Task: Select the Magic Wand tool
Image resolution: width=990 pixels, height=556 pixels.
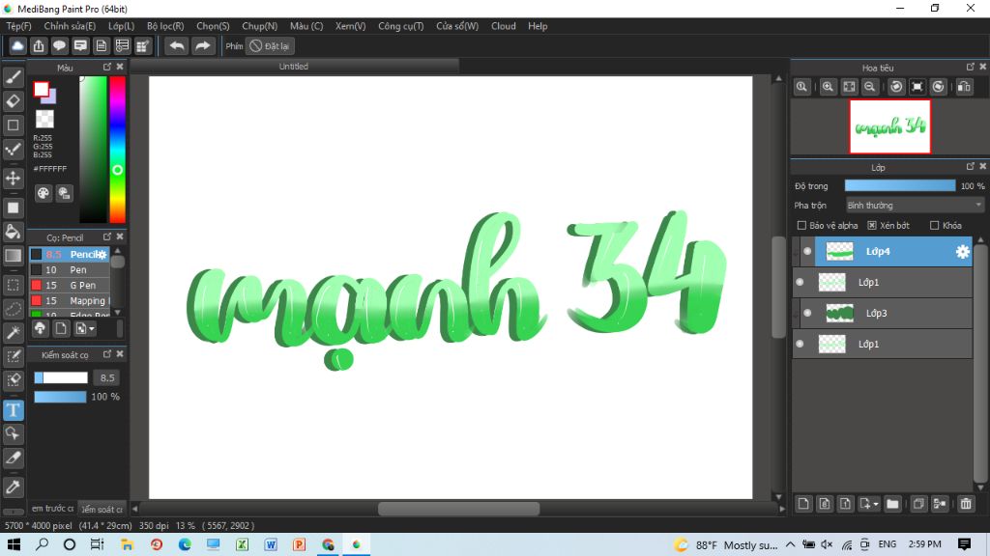Action: (x=14, y=333)
